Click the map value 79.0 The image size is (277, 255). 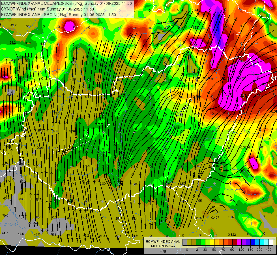(x=5, y=216)
